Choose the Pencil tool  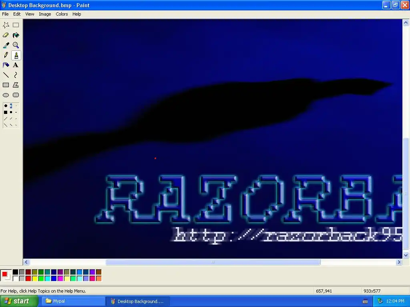(6, 55)
